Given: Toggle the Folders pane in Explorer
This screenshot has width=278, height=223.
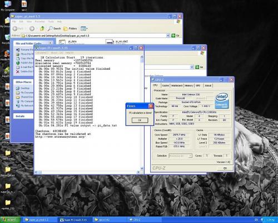Looking at the screenshot, I should [x=70, y=28].
